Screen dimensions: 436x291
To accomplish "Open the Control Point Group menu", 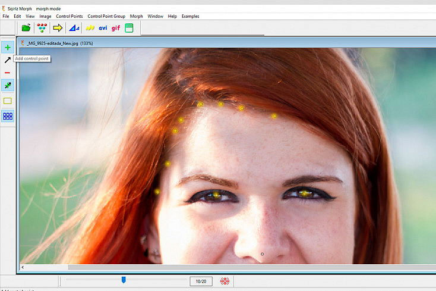I will coord(106,16).
